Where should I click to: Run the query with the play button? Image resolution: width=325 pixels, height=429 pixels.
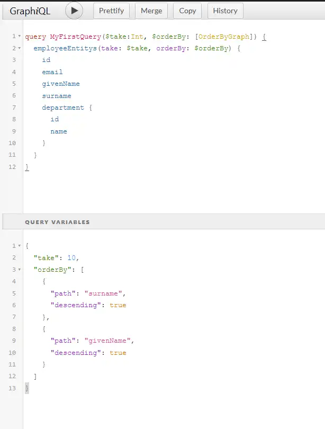click(x=74, y=10)
